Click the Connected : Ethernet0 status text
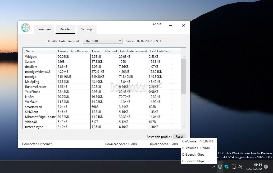The width and height of the screenshot is (273, 173). [x=38, y=144]
